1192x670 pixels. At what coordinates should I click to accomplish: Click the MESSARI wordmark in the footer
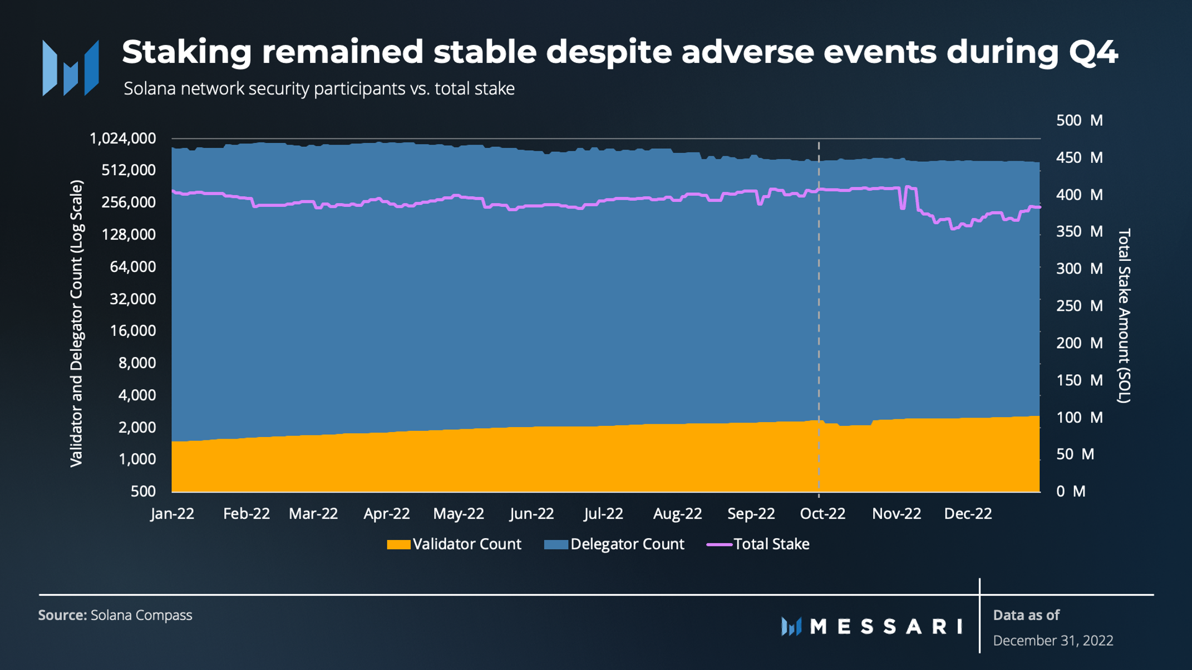(886, 627)
